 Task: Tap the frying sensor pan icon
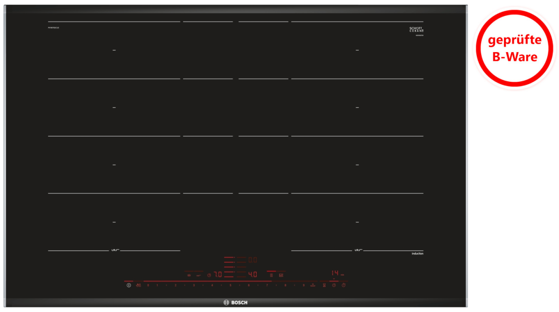click(199, 275)
